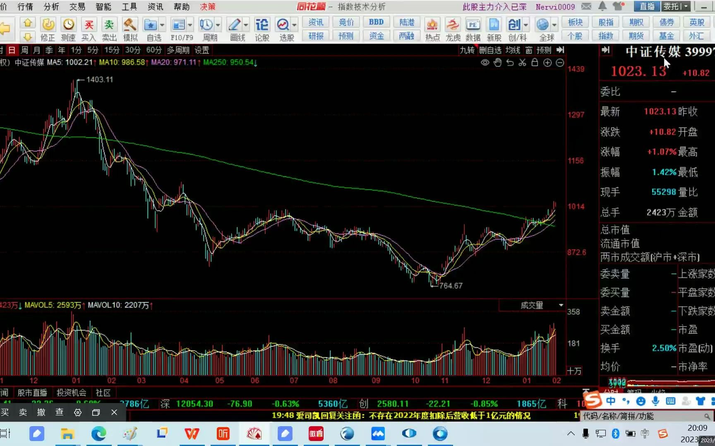The width and height of the screenshot is (715, 446).
Task: Open the 行情 menu
Action: [x=25, y=6]
